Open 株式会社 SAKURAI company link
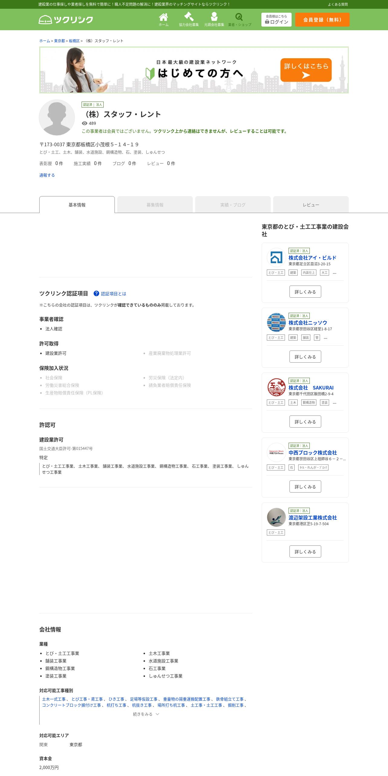 click(311, 388)
